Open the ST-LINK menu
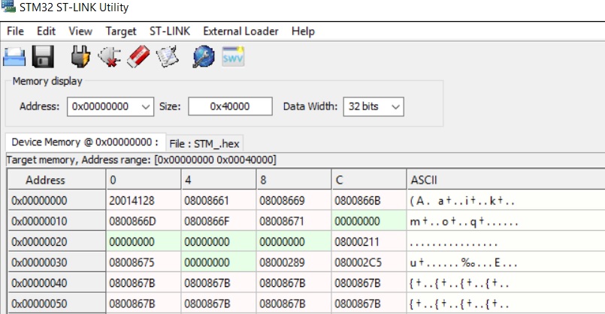Viewport: 605px width, 314px height. (x=170, y=31)
